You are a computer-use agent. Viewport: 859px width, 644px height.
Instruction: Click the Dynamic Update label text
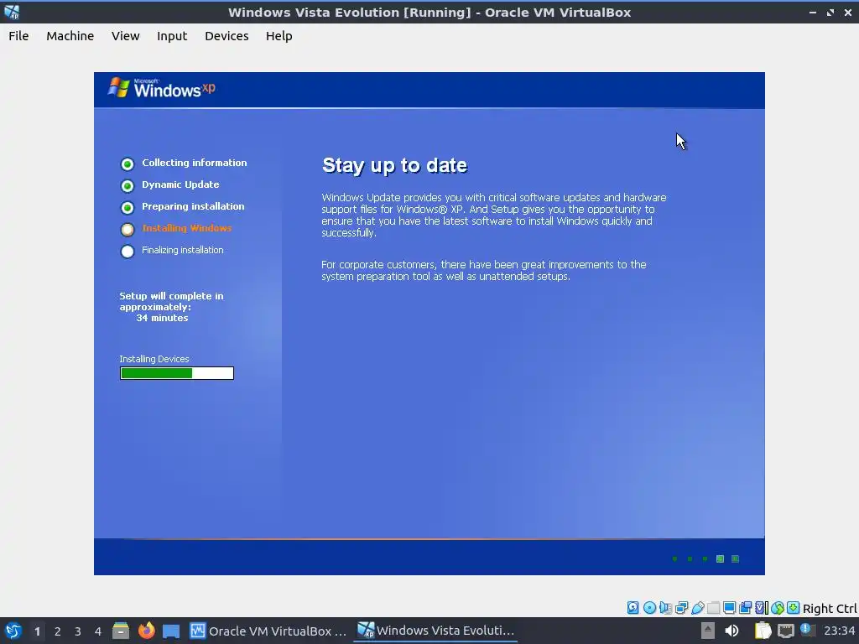point(180,184)
